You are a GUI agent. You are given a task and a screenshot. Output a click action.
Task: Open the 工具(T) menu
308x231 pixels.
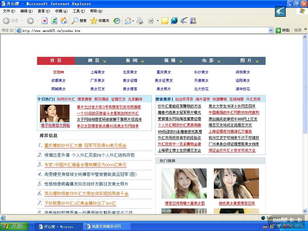[79, 11]
